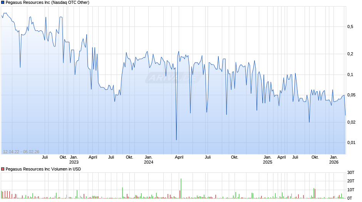Viewport: 362px width, 202px height.
Task: Click the 0,1 price axis label
Action: (350, 75)
